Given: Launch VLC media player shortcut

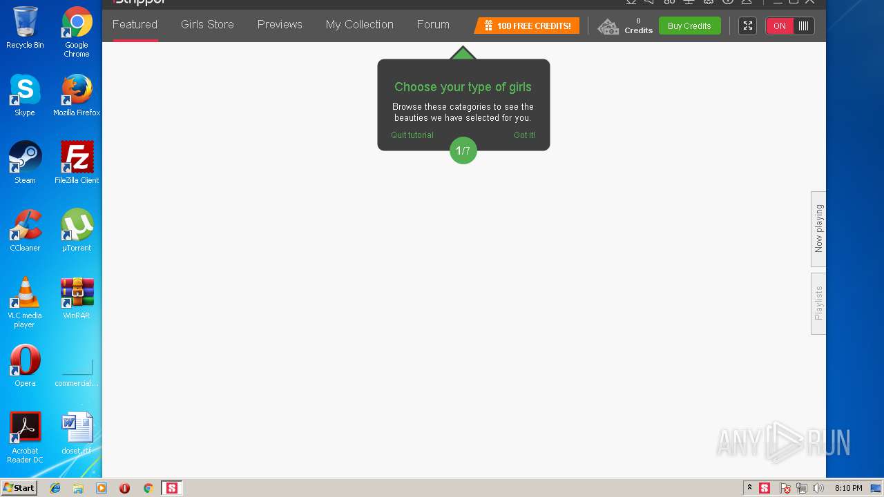Looking at the screenshot, I should coord(25,302).
